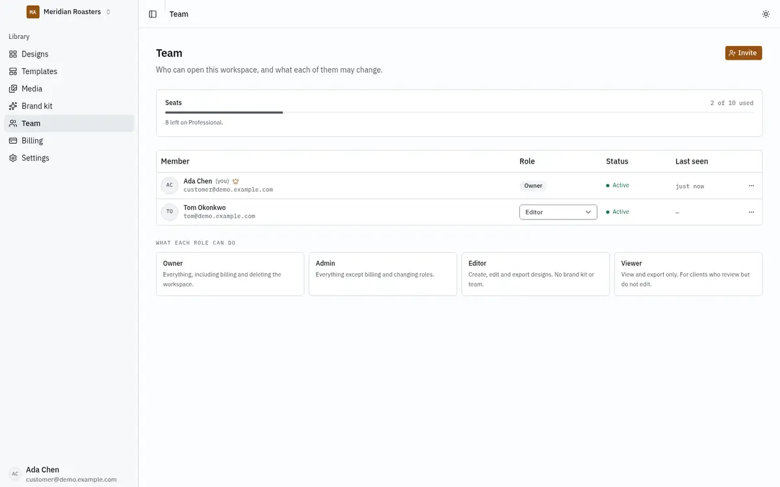Navigate to Brand kit

pyautogui.click(x=69, y=106)
